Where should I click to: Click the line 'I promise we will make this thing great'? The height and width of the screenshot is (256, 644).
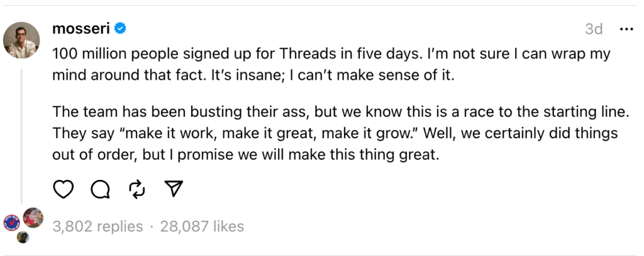(306, 156)
